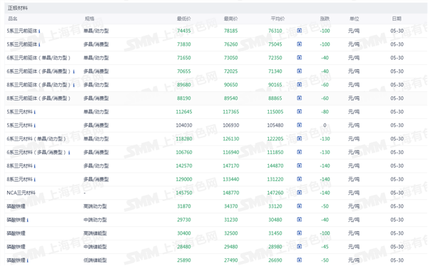Select highest price value 78185

coord(231,31)
